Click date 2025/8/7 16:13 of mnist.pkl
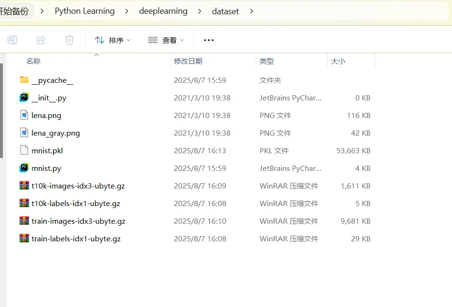Viewport: 452px width, 307px height. pyautogui.click(x=200, y=150)
